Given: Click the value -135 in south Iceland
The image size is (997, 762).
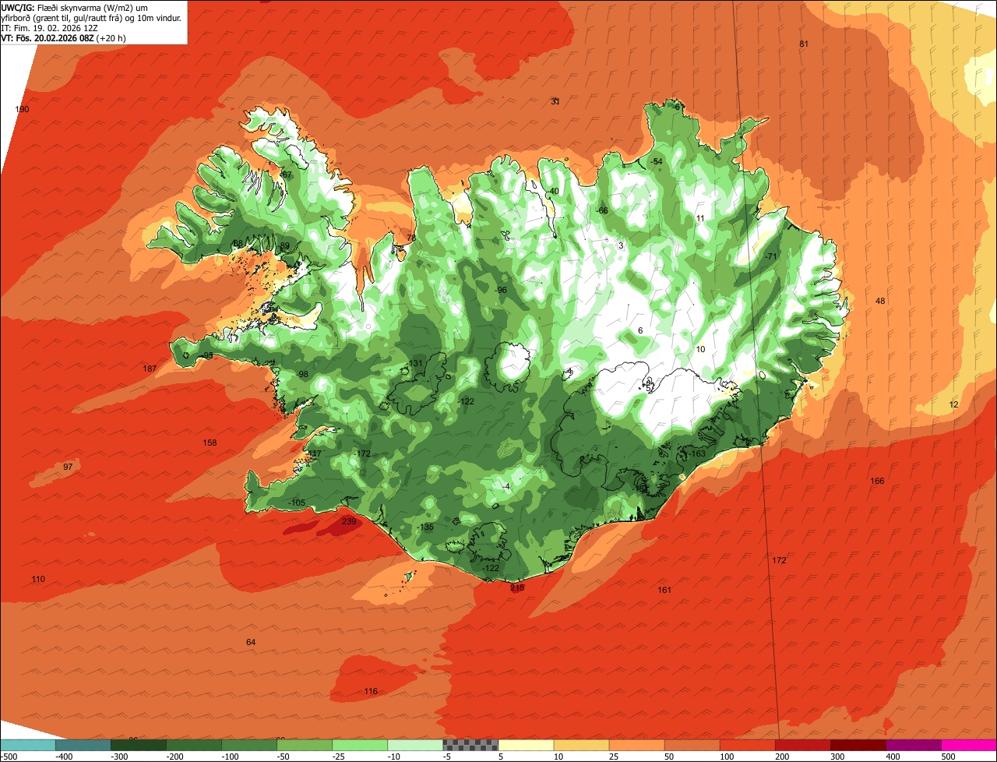Looking at the screenshot, I should click(425, 527).
